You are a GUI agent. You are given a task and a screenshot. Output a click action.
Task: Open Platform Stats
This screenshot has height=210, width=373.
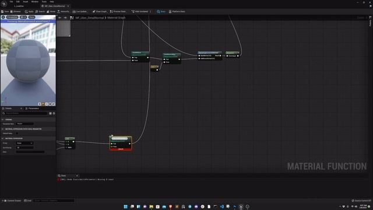(x=177, y=12)
